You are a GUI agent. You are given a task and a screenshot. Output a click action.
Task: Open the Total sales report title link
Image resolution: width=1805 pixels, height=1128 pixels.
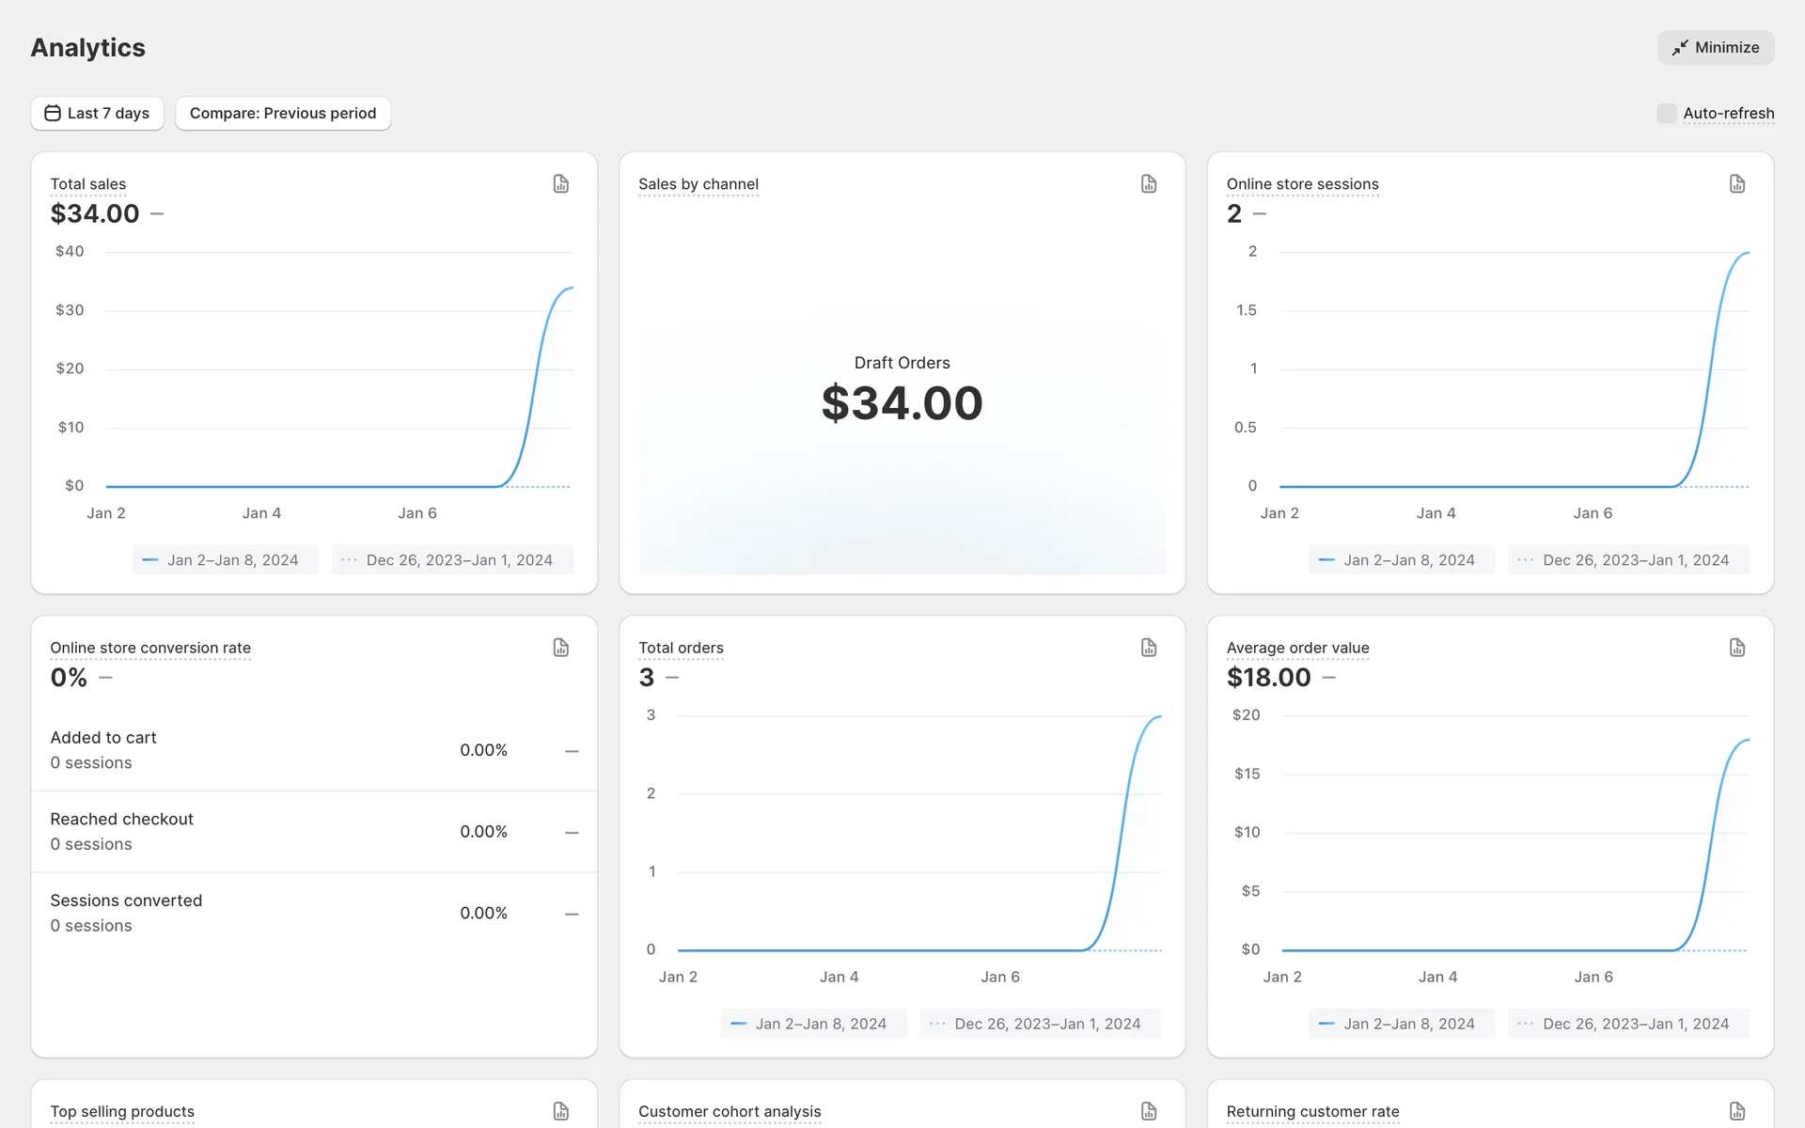click(x=87, y=184)
